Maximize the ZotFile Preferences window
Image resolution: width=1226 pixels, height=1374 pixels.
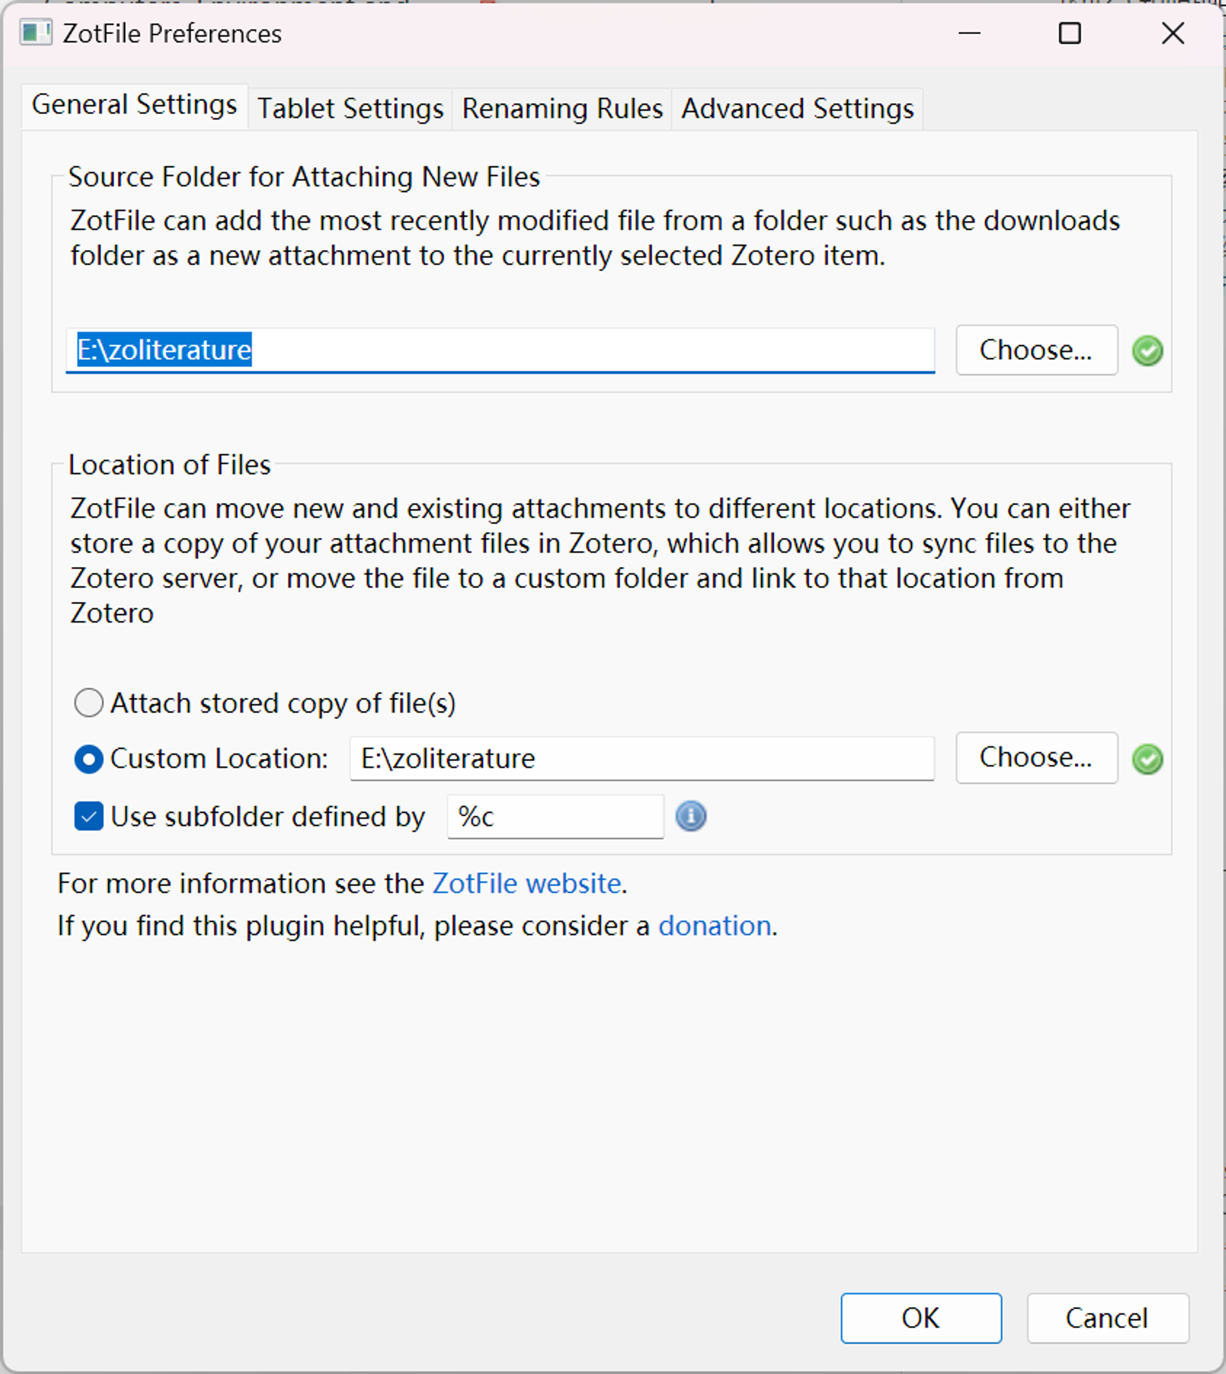coord(1069,33)
